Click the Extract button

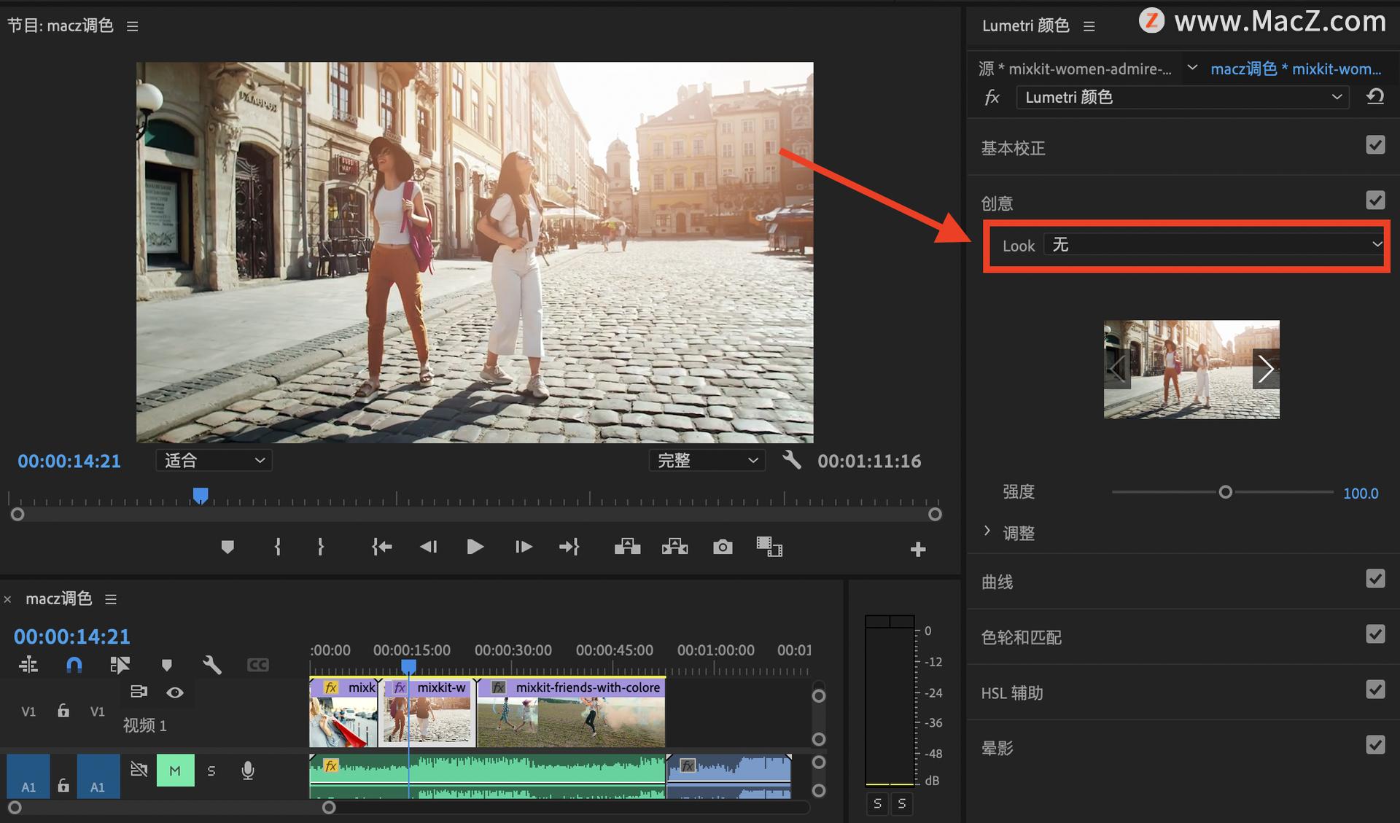pos(674,547)
